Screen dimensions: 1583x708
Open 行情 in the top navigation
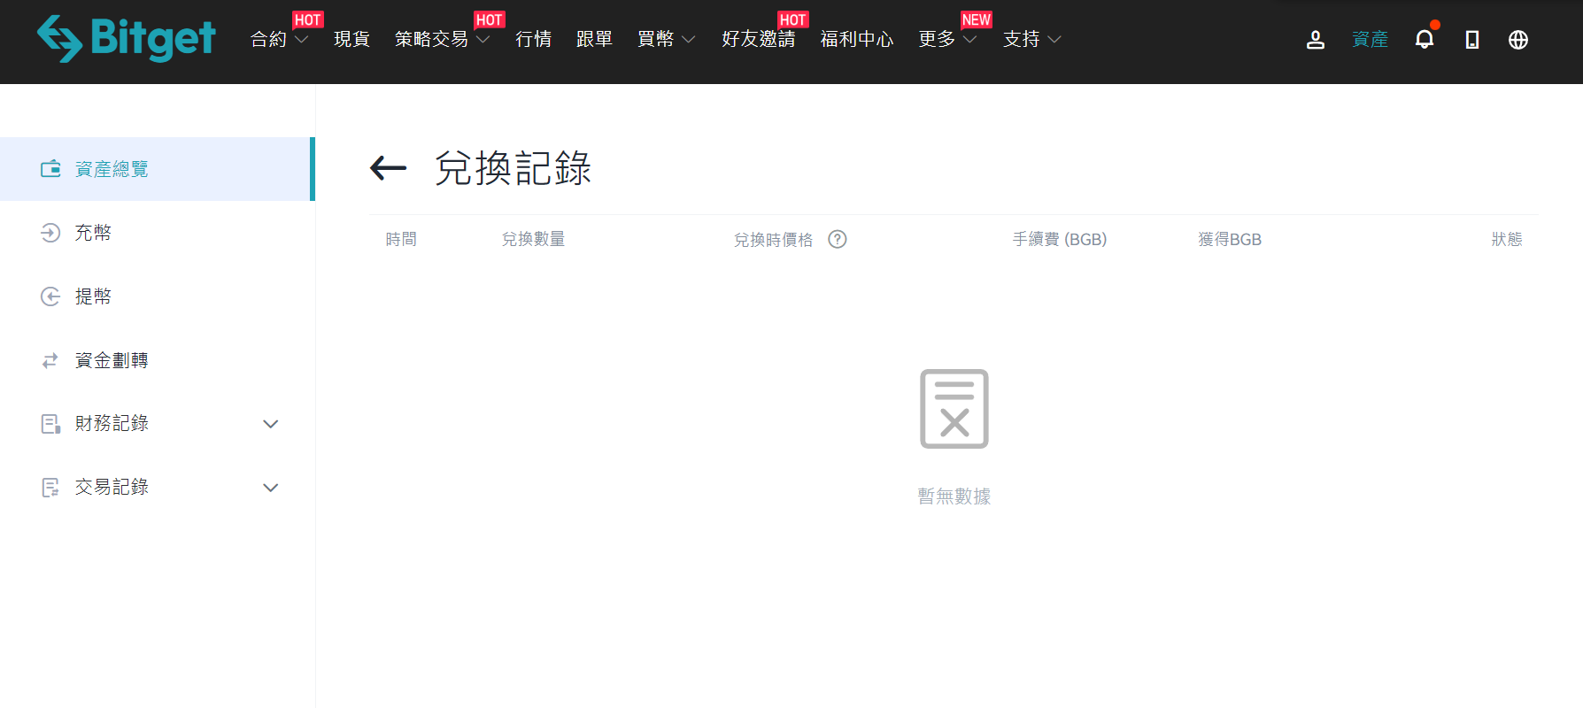[533, 39]
